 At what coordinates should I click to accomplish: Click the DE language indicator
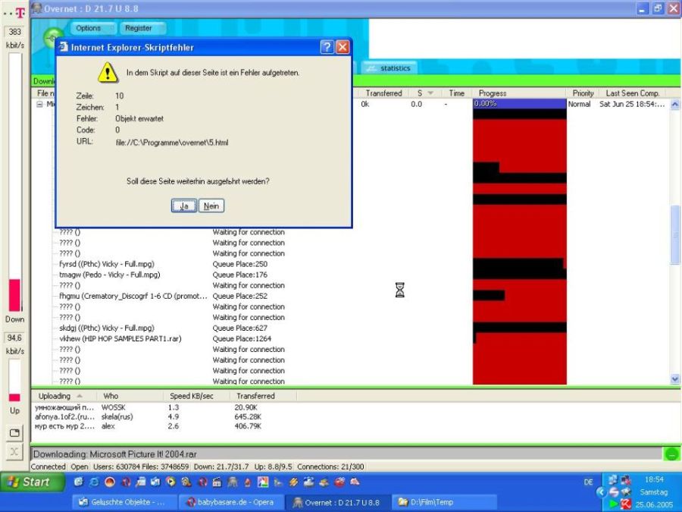coord(588,482)
